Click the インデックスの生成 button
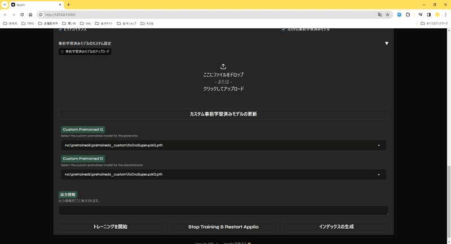The image size is (451, 244). 336,227
